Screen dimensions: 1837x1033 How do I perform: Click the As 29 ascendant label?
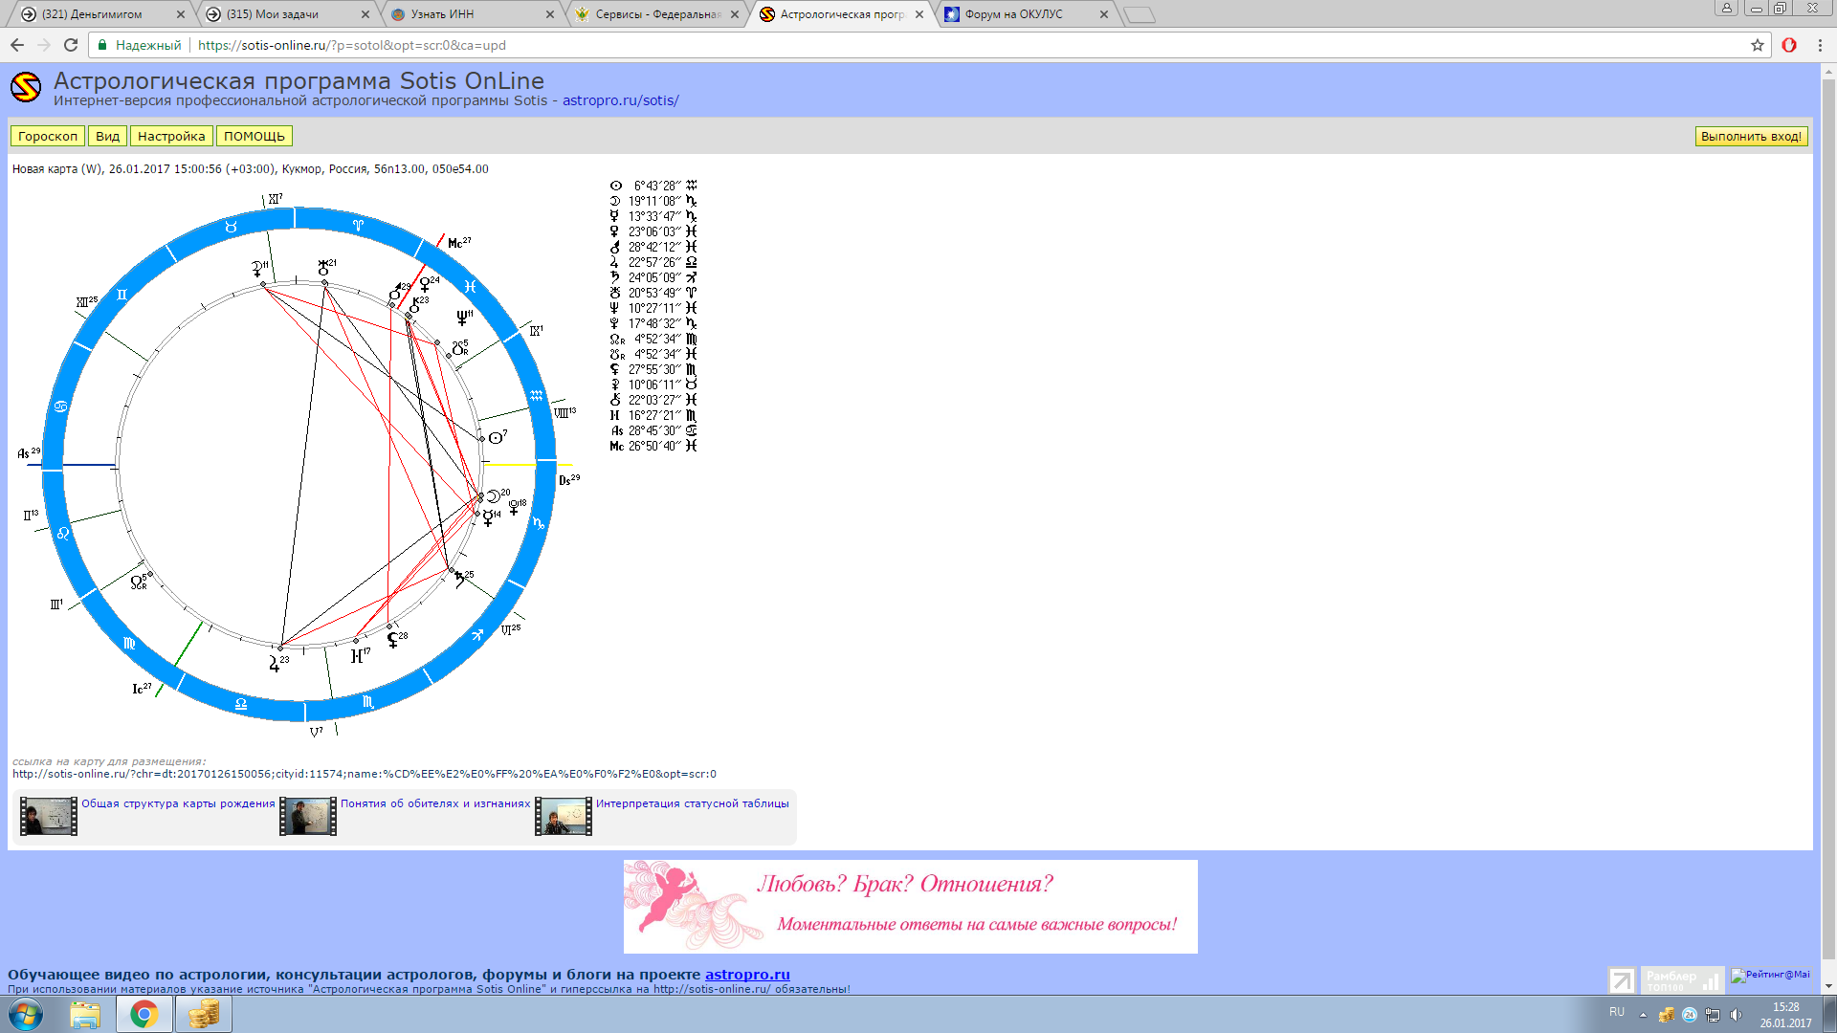point(30,452)
